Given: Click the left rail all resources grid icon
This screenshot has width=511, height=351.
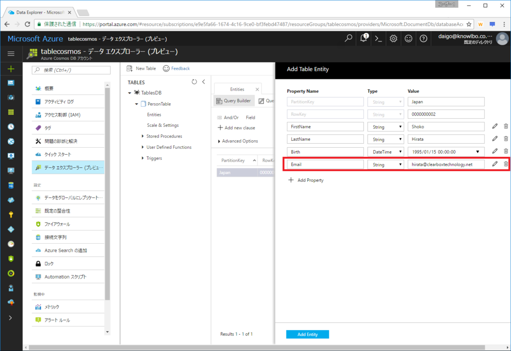Looking at the screenshot, I should (x=11, y=112).
